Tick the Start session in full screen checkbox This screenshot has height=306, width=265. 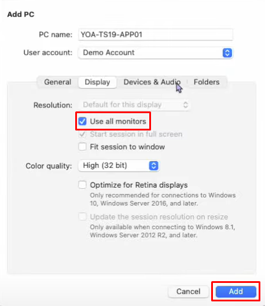tap(82, 134)
